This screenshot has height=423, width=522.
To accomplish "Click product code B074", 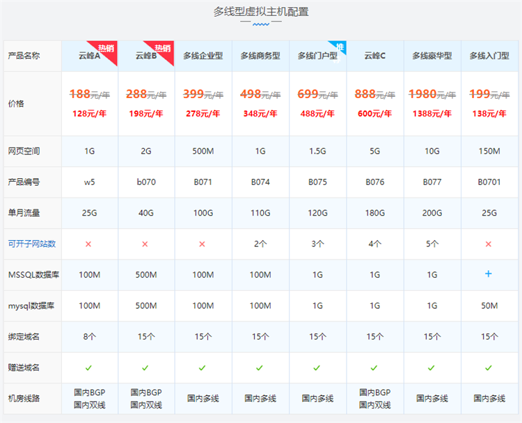I will pos(260,182).
